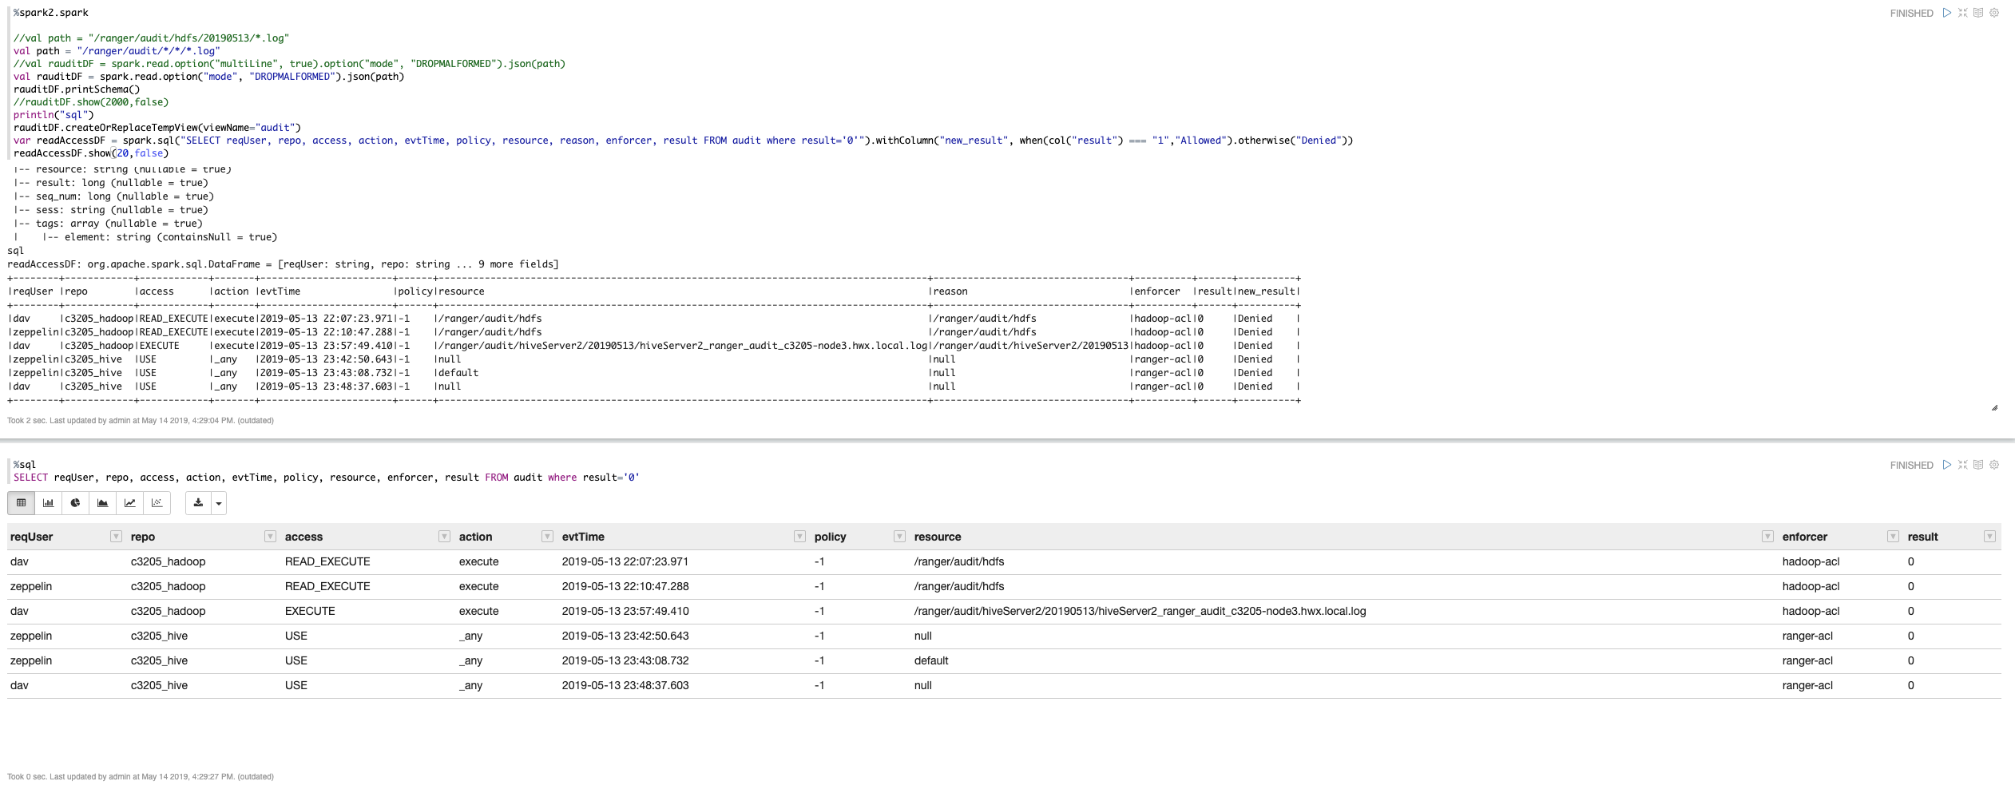Image resolution: width=2015 pixels, height=789 pixels.
Task: Switch the SQL result to table view
Action: click(21, 503)
